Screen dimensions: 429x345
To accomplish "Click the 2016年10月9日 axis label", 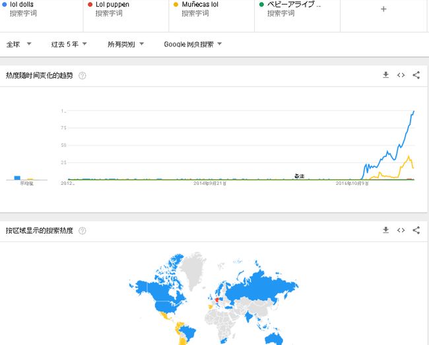I will pos(352,183).
